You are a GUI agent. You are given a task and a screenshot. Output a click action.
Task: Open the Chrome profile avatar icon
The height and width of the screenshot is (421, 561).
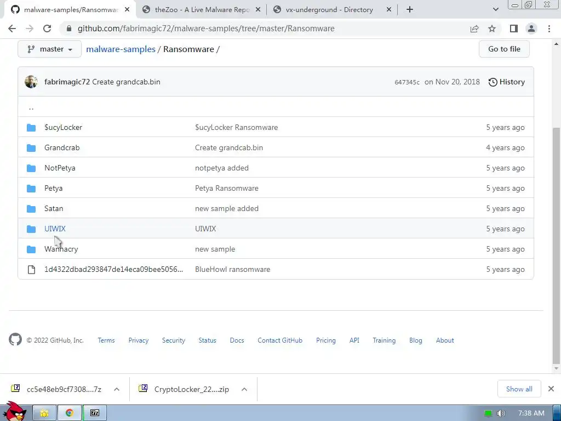point(531,29)
